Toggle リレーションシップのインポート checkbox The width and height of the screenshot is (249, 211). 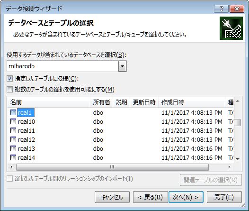coord(9,179)
